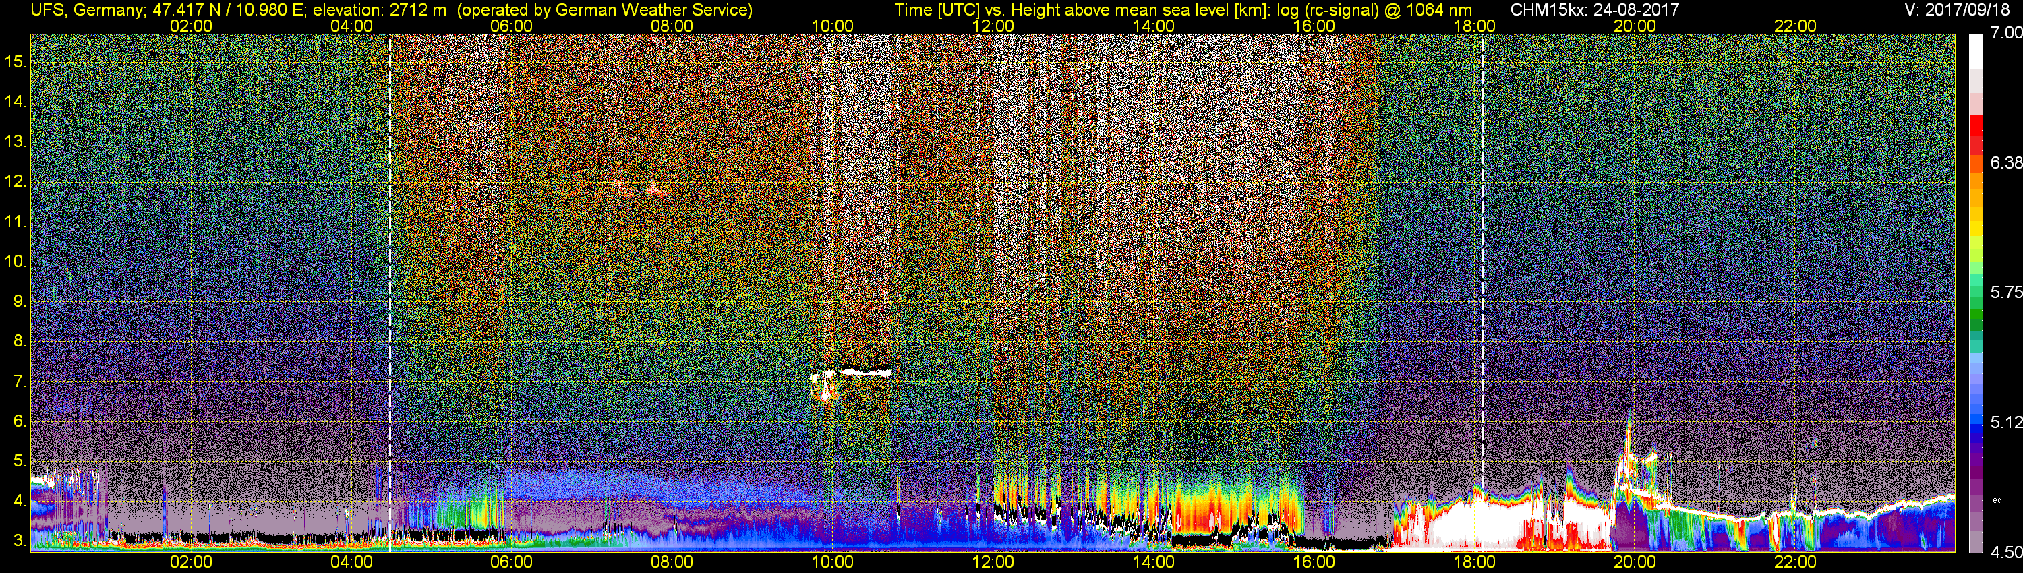Click the 4.50 value below color scale
This screenshot has width=2023, height=573.
point(2007,553)
